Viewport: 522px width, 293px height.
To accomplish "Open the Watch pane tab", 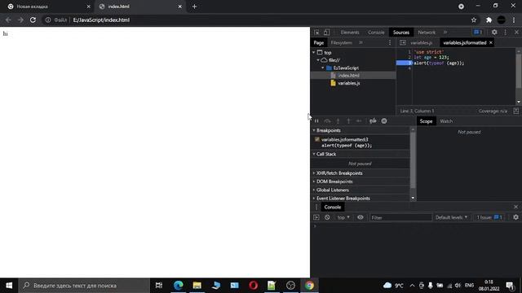I will (x=446, y=121).
